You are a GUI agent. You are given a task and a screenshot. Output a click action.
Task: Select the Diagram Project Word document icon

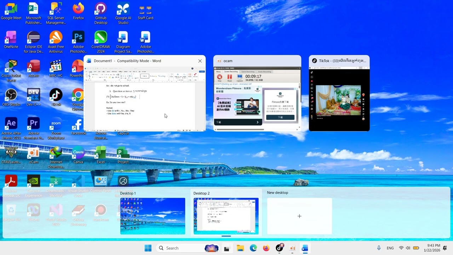pos(123,42)
